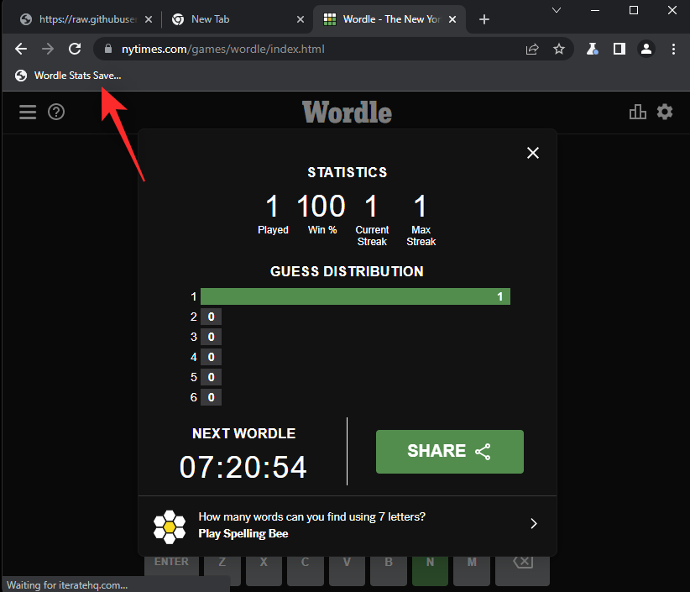The height and width of the screenshot is (592, 690).
Task: Click the share page icon in address bar
Action: 532,49
